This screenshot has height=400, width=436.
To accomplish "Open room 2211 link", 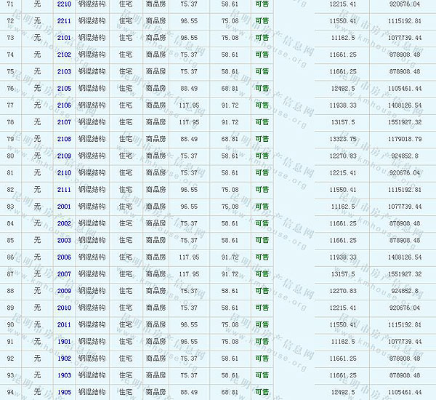I will click(x=64, y=20).
